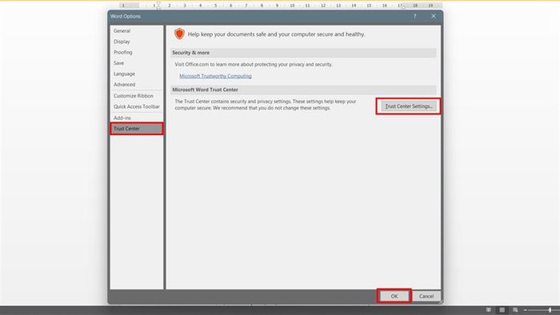Click the zoom out minus button
The image size is (560, 315).
[x=526, y=310]
